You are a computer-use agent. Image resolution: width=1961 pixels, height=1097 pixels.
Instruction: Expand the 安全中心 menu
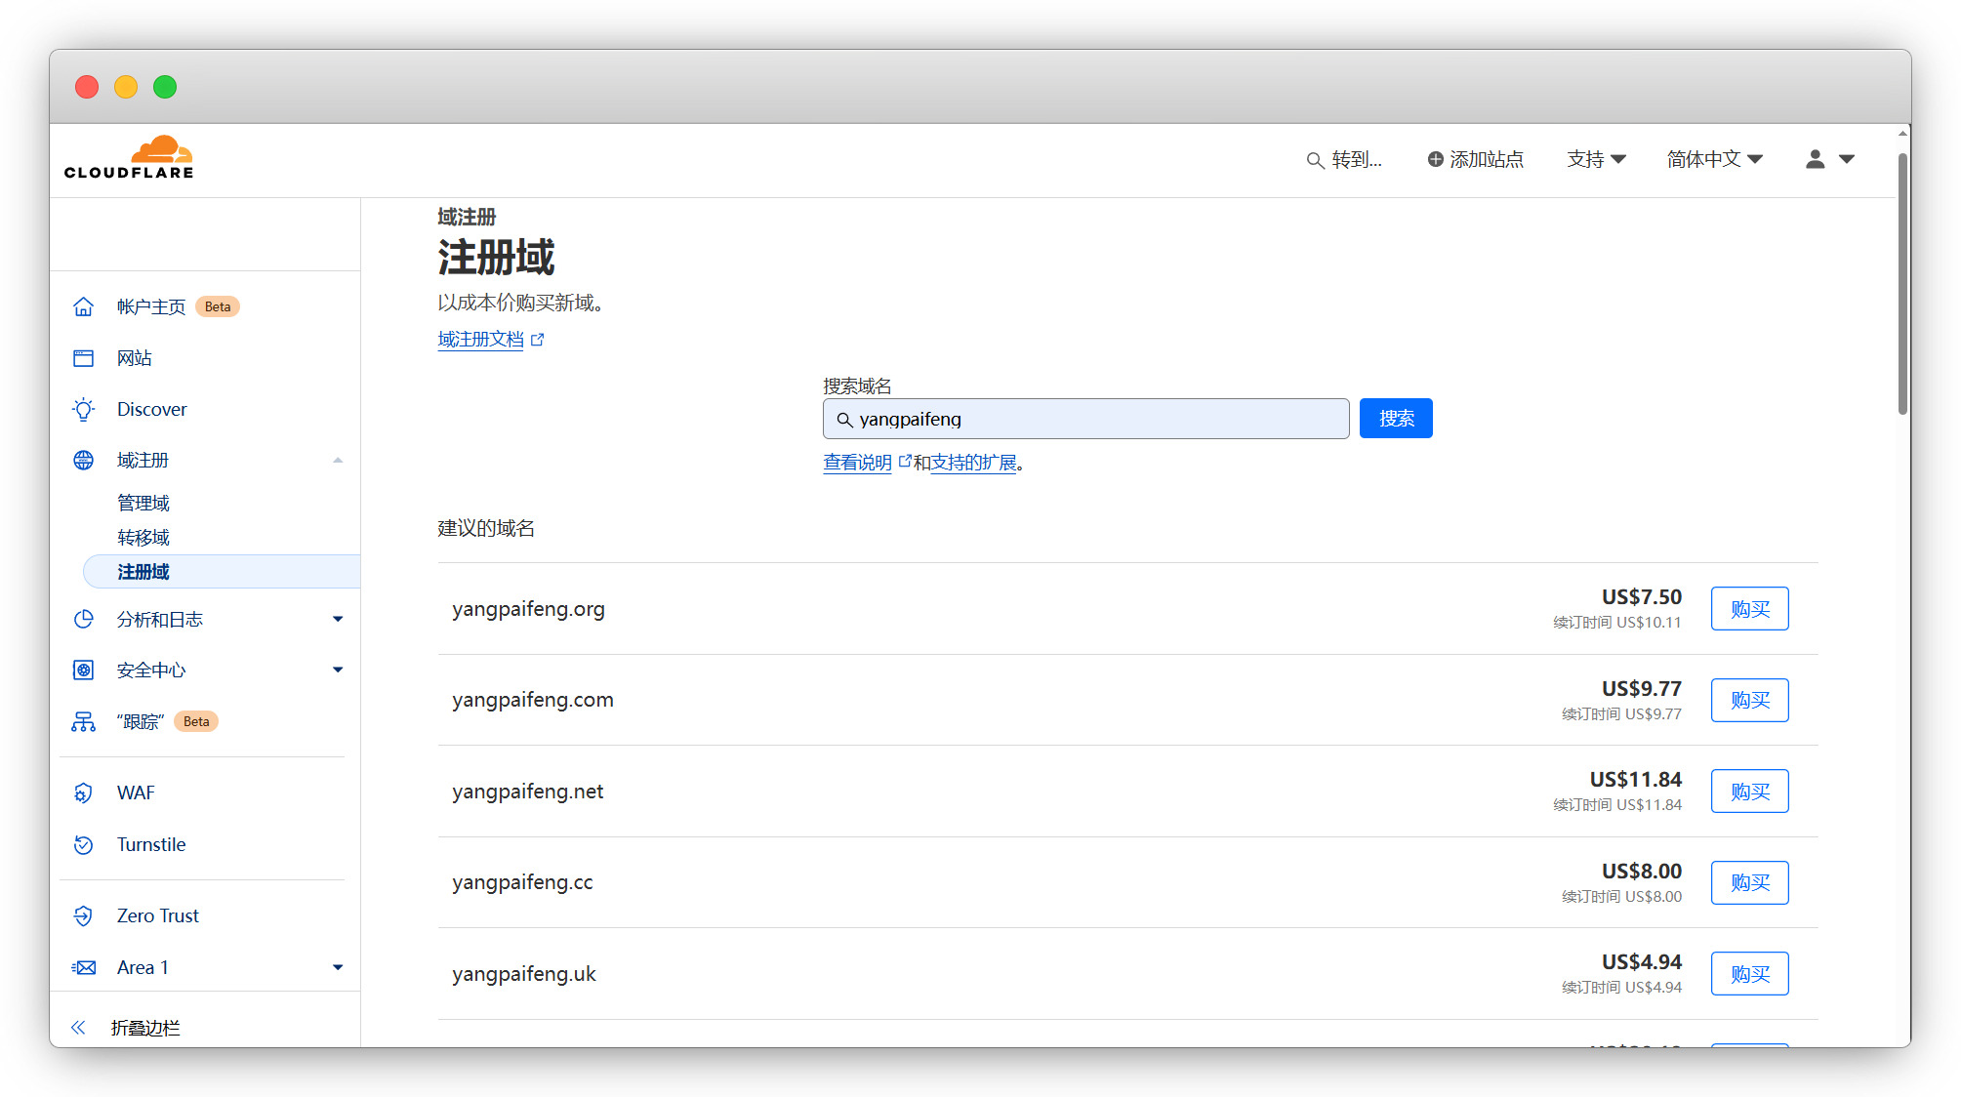(x=338, y=670)
